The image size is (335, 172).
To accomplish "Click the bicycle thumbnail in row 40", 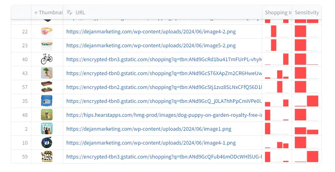I will click(47, 59).
